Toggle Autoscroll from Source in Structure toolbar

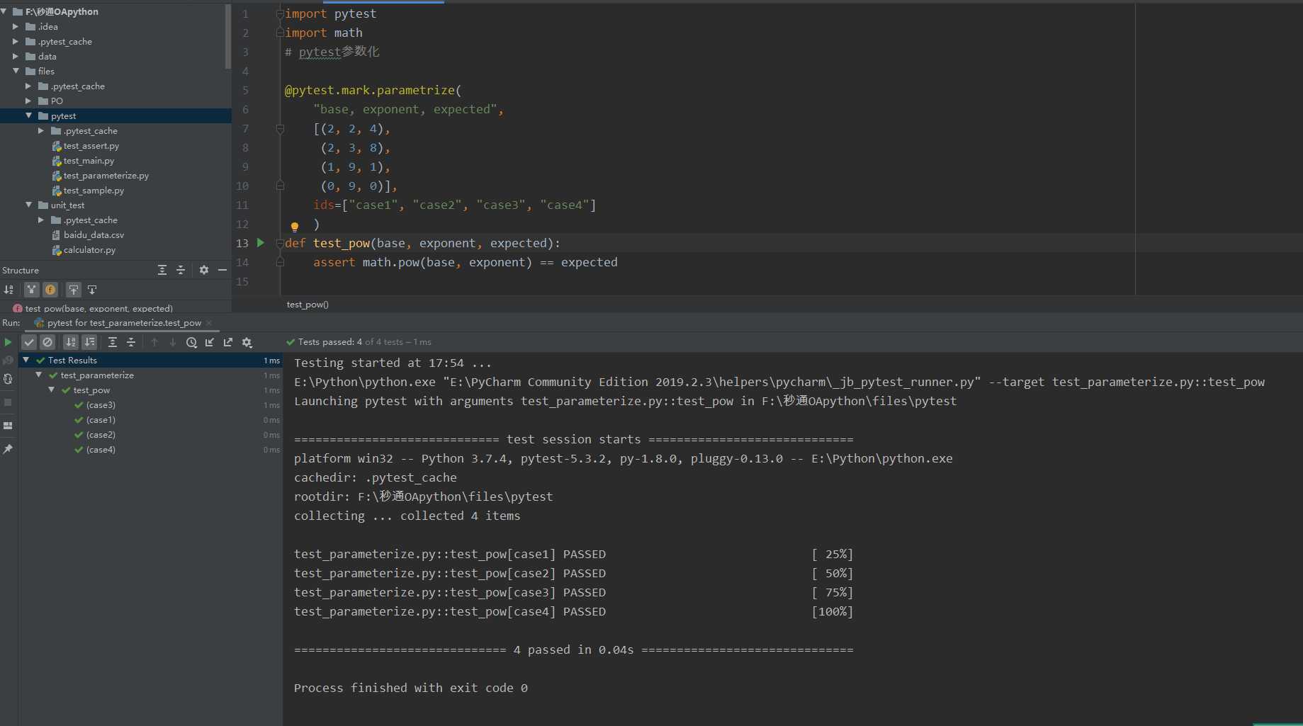click(x=92, y=290)
